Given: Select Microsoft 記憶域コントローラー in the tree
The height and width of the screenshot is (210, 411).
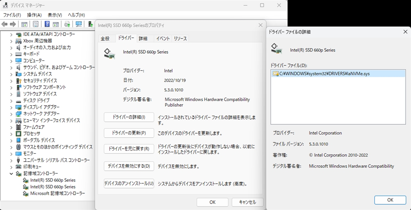Looking at the screenshot, I should 58,194.
